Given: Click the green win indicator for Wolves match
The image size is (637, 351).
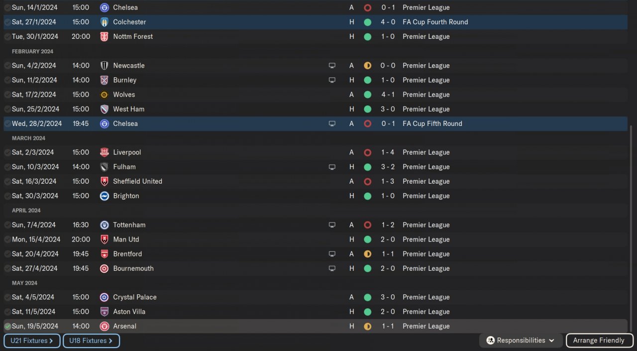Looking at the screenshot, I should click(x=367, y=95).
